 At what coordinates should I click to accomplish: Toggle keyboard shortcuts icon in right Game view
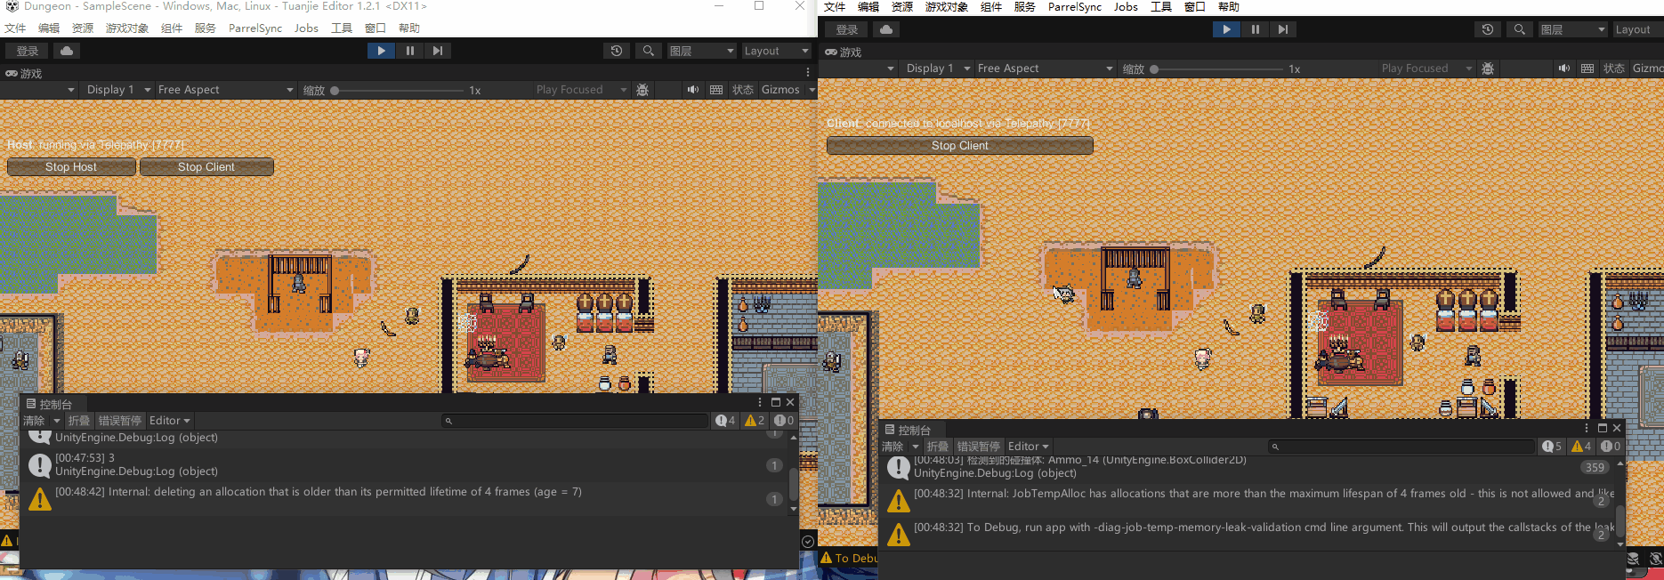(x=1587, y=68)
